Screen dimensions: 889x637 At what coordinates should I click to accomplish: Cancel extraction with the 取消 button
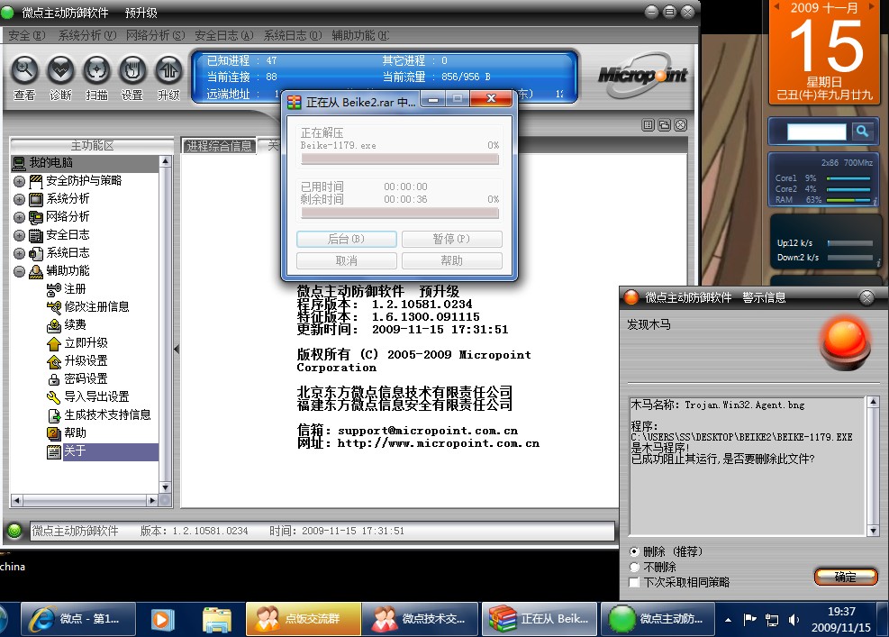[347, 260]
